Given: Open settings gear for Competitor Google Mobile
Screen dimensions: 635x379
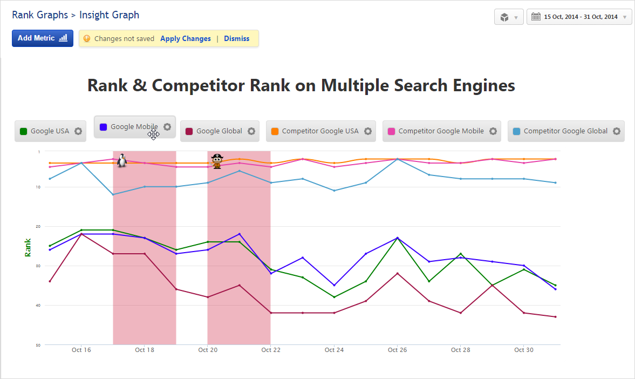Looking at the screenshot, I should click(x=493, y=131).
